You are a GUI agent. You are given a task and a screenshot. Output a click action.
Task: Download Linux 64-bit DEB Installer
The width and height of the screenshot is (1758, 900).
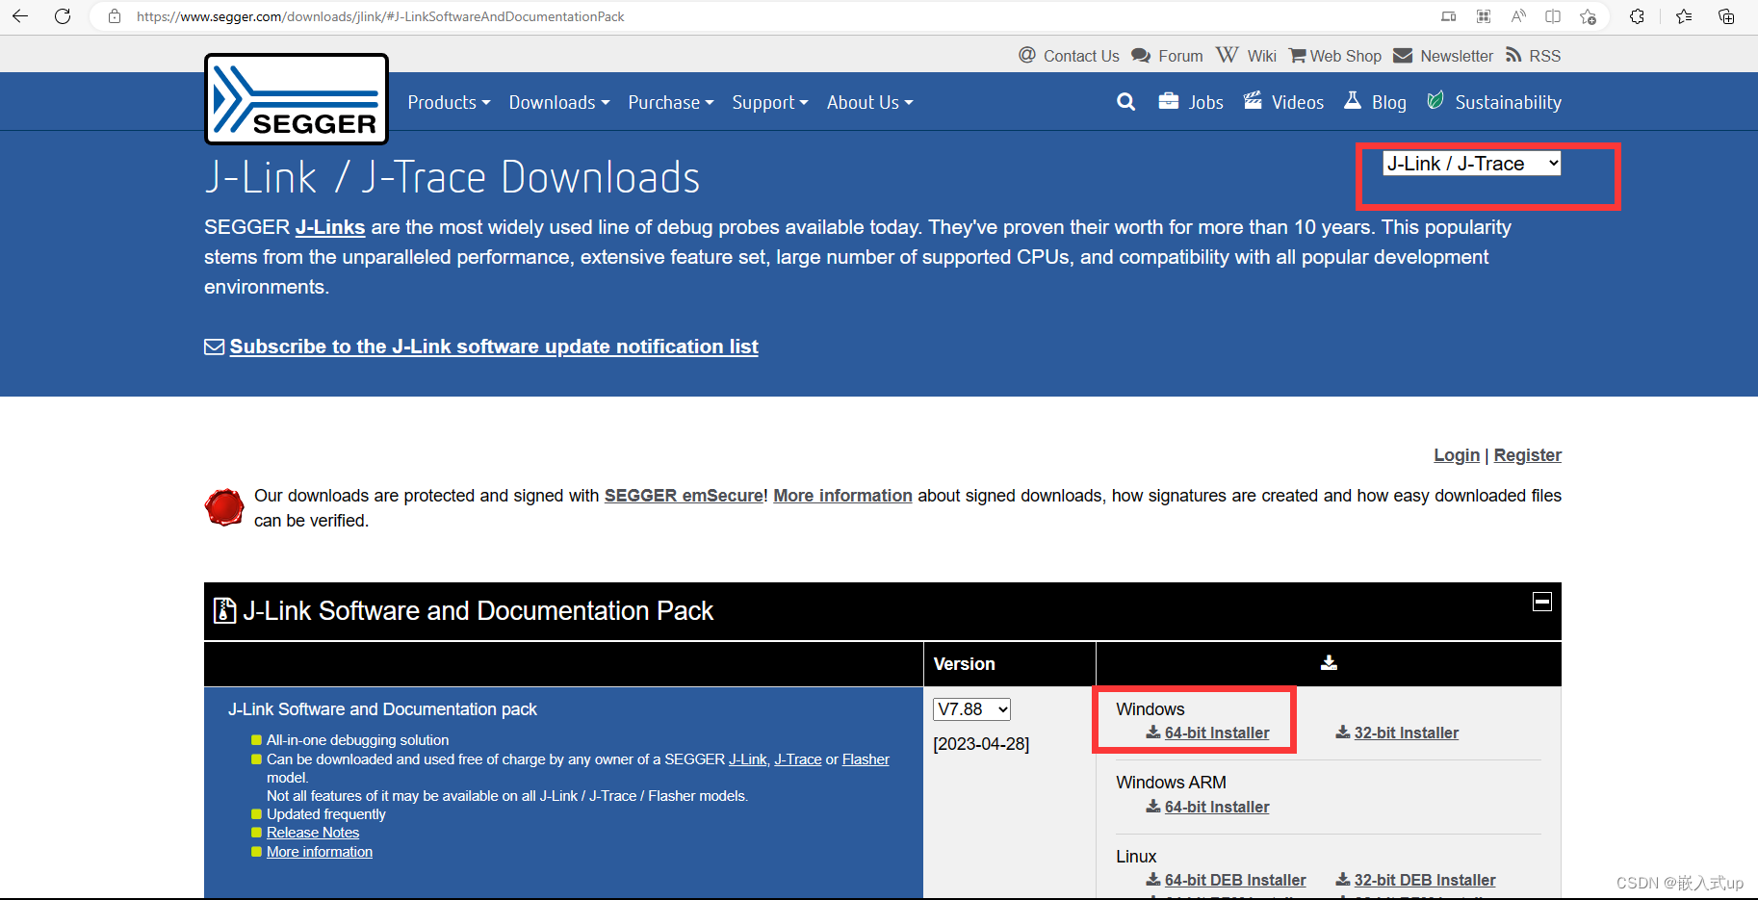coord(1226,881)
